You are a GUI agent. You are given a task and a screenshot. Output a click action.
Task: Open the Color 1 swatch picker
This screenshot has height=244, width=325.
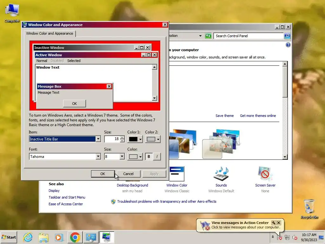tap(135, 139)
